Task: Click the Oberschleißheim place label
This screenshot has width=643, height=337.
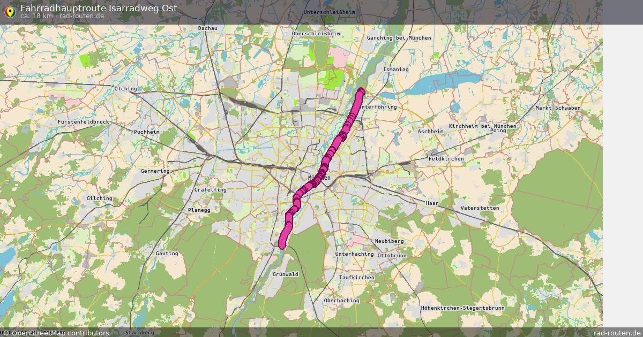Action: click(x=316, y=33)
